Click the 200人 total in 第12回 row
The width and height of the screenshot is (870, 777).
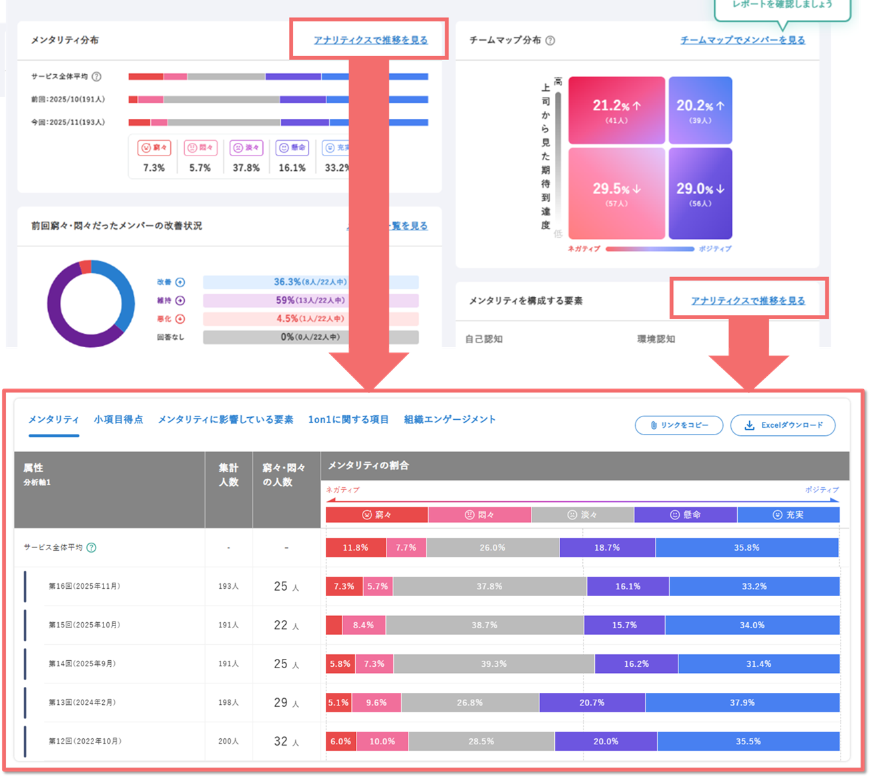(x=228, y=741)
